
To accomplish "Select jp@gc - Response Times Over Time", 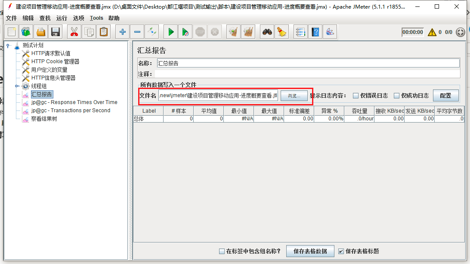I will 74,102.
